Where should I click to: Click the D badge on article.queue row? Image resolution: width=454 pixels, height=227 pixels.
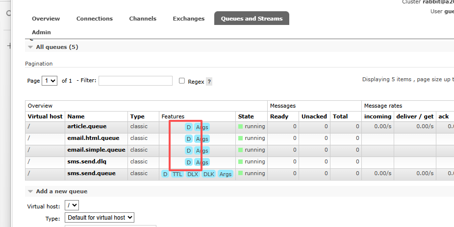[x=188, y=127]
